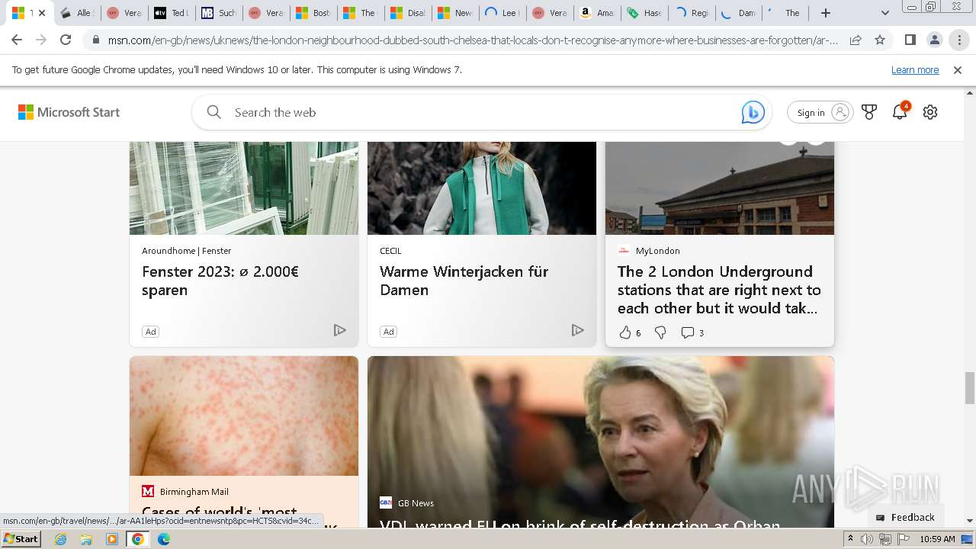
Task: Open Fenster 2023 ad article
Action: (x=220, y=281)
